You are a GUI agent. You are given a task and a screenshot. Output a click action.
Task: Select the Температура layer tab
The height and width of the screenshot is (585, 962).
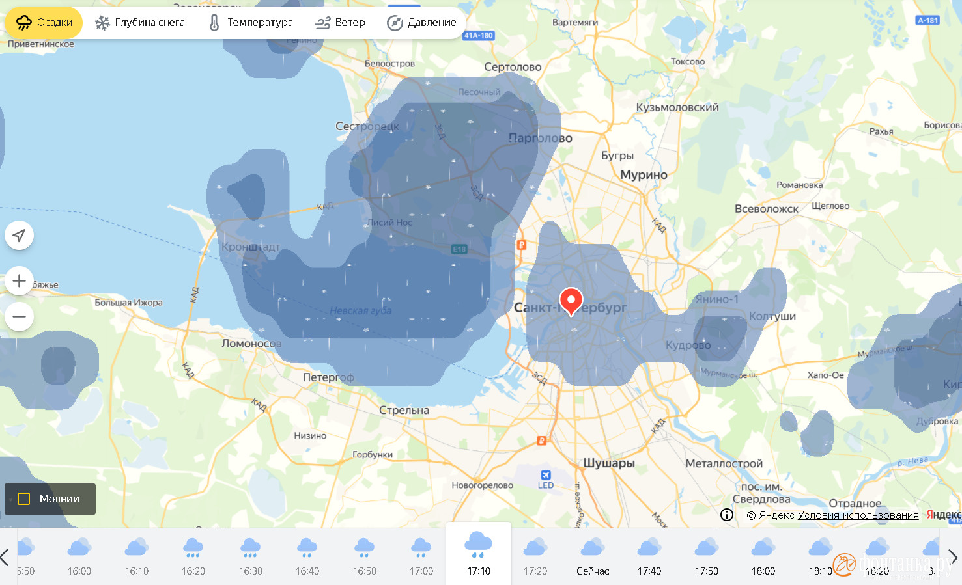coord(250,23)
